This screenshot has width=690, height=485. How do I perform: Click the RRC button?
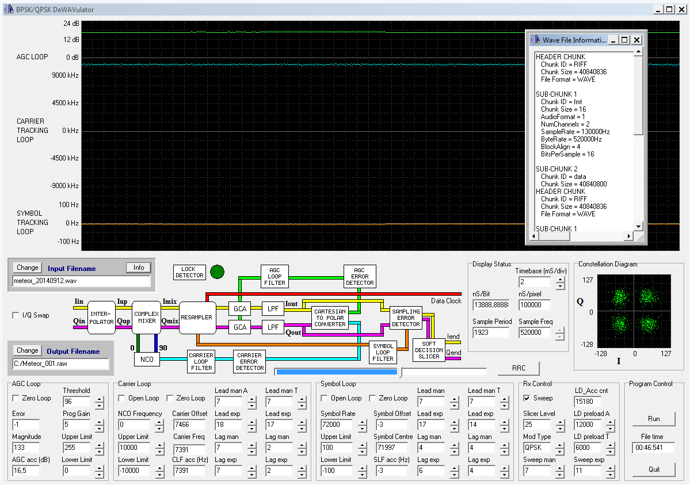point(519,368)
